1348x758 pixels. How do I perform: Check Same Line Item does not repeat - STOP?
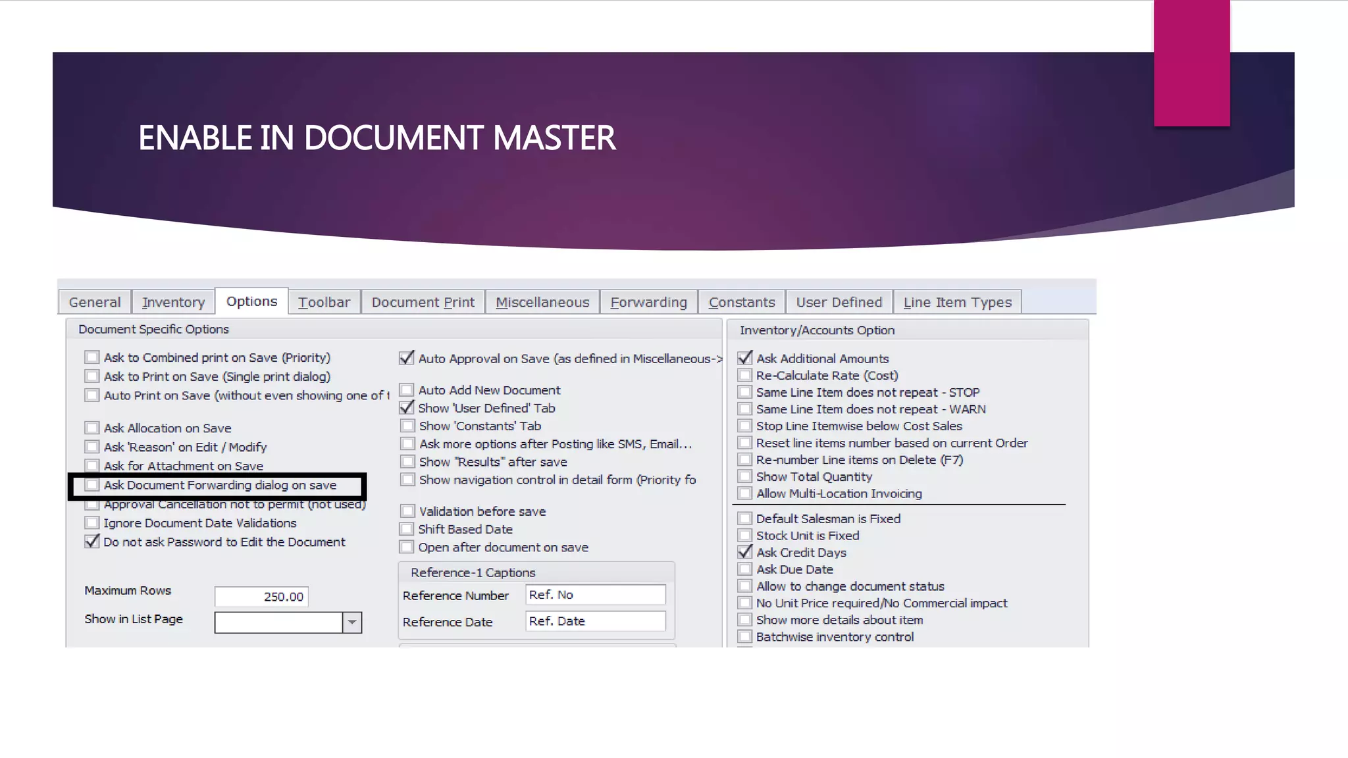744,392
